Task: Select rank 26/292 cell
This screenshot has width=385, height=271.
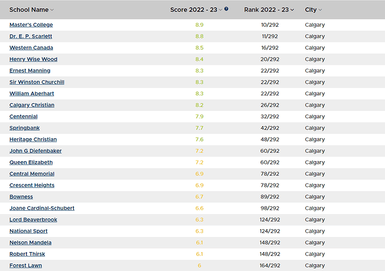Action: point(270,105)
